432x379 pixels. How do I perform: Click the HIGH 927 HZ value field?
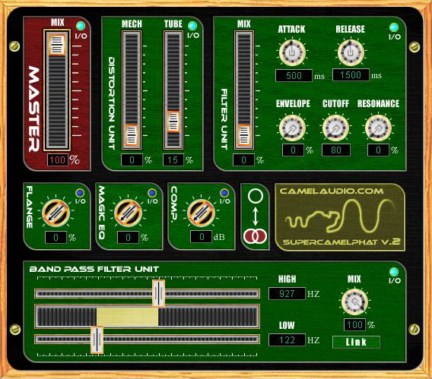point(287,294)
